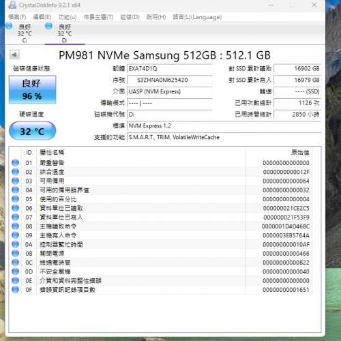The image size is (341, 341).
Task: Open the 磁碟(D) disk menu
Action: (130, 17)
